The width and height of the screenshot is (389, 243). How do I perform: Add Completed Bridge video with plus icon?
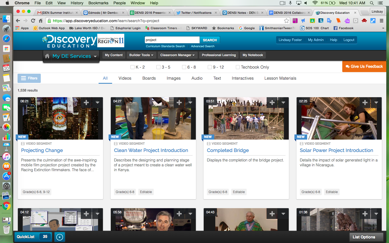(272, 103)
